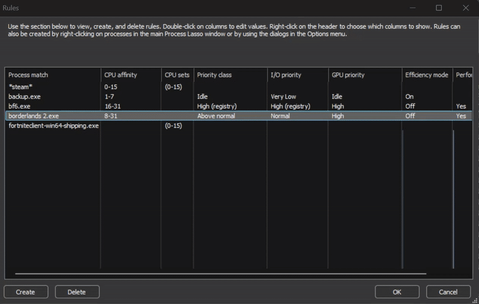
Task: Click the Process match column header
Action: [x=28, y=75]
